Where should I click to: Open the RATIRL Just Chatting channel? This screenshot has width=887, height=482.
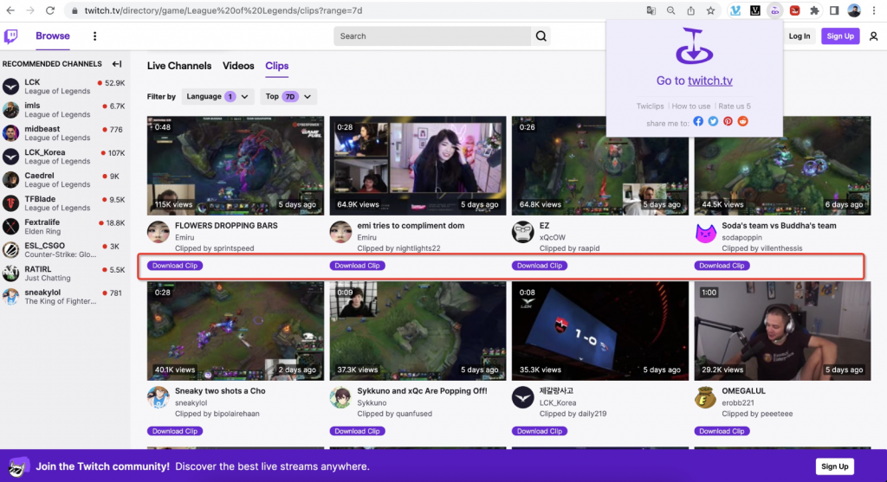pos(63,273)
